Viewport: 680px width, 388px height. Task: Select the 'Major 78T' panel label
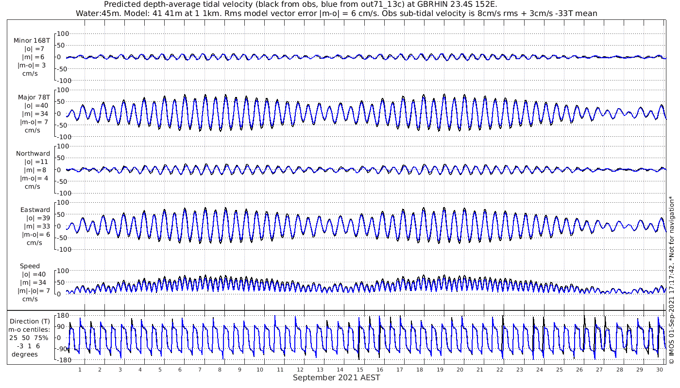click(x=34, y=97)
